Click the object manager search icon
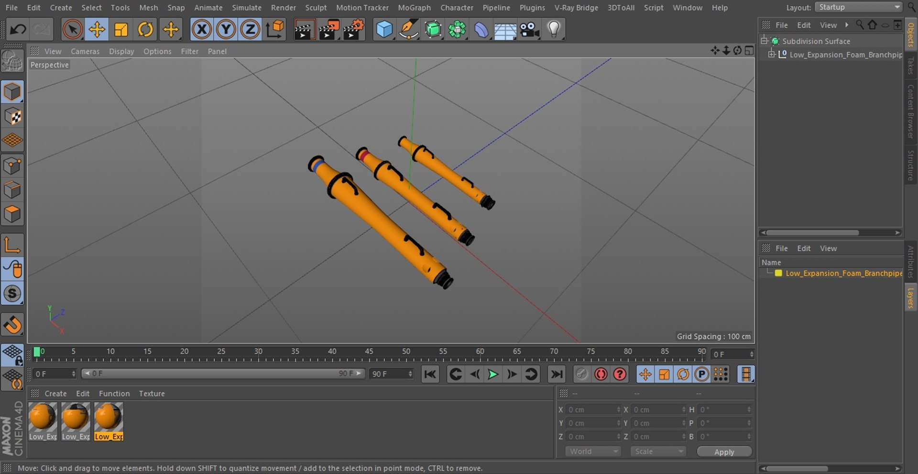Viewport: 918px width, 474px height. click(860, 25)
